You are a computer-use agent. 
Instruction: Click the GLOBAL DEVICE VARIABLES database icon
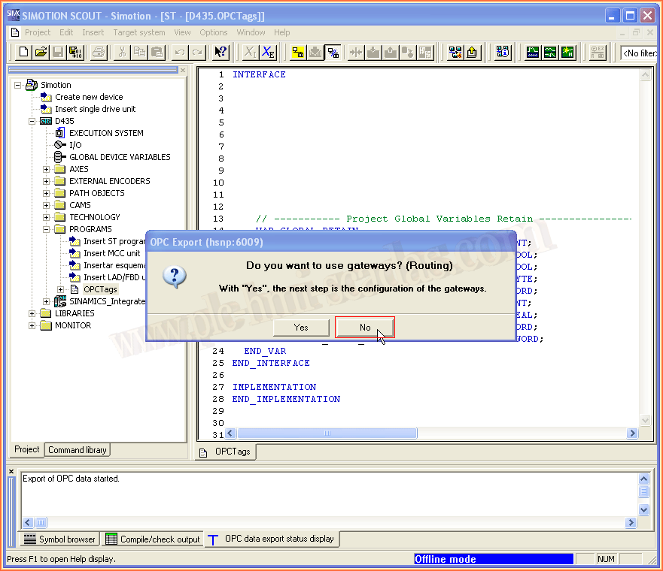[x=60, y=157]
